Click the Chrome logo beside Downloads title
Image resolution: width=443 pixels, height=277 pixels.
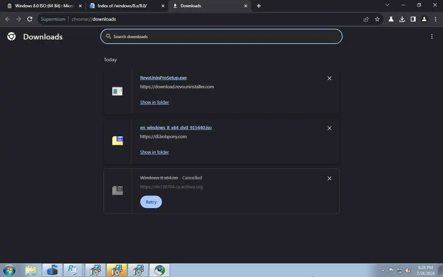pyautogui.click(x=11, y=36)
